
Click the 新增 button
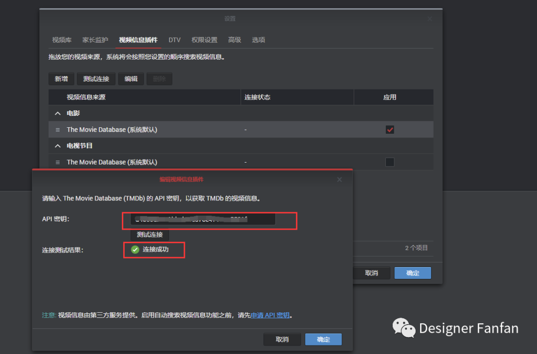[x=61, y=79]
